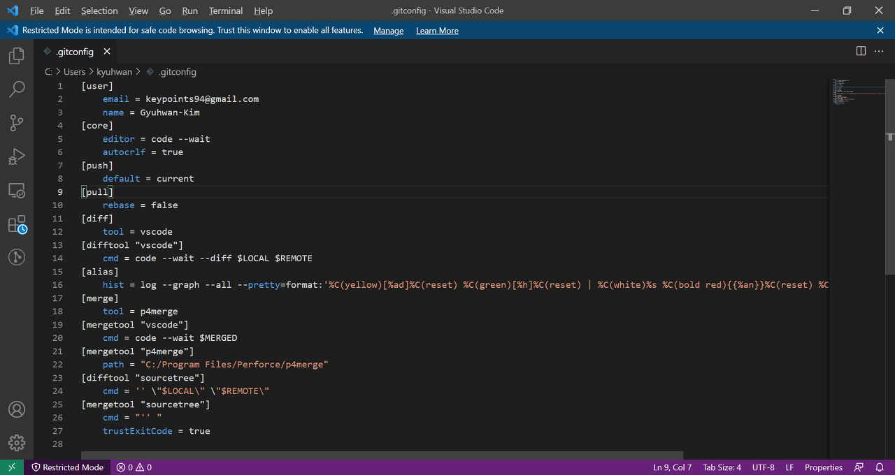The image size is (895, 475).
Task: Open the More Actions ellipsis menu
Action: pyautogui.click(x=879, y=51)
